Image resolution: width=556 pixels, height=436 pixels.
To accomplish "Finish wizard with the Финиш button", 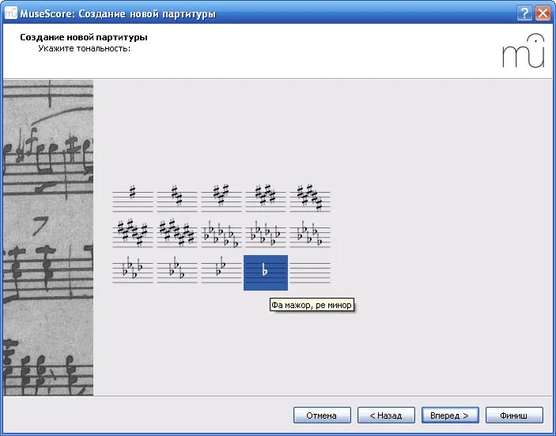I will (514, 415).
